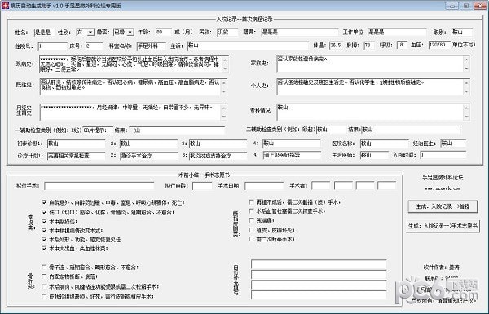Click the down scroll arrow of 个人史 box
The width and height of the screenshot is (489, 314).
coord(466,92)
